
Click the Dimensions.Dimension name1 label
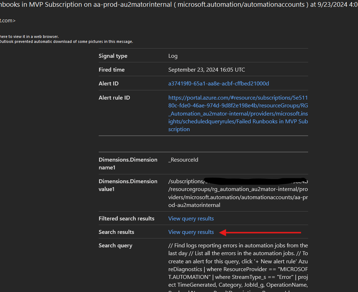128,163
